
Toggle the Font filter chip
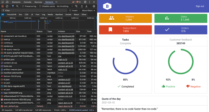pyautogui.click(x=37, y=15)
